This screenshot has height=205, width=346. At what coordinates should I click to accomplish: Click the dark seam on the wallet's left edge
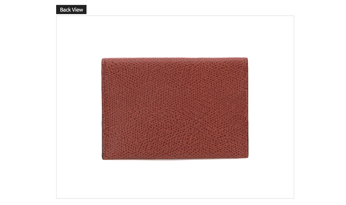pos(102,108)
